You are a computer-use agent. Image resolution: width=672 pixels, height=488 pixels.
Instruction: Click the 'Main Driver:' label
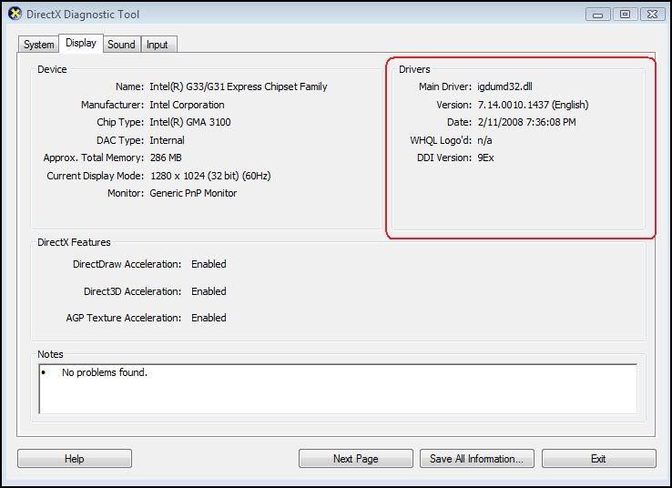(445, 86)
